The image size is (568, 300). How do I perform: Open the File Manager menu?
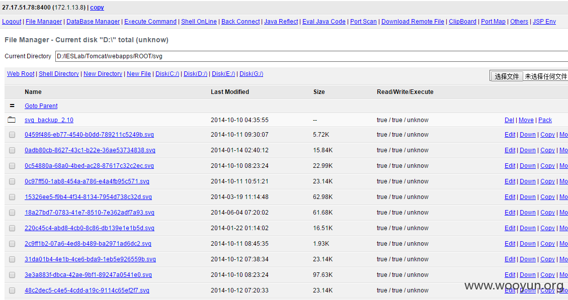tap(44, 21)
